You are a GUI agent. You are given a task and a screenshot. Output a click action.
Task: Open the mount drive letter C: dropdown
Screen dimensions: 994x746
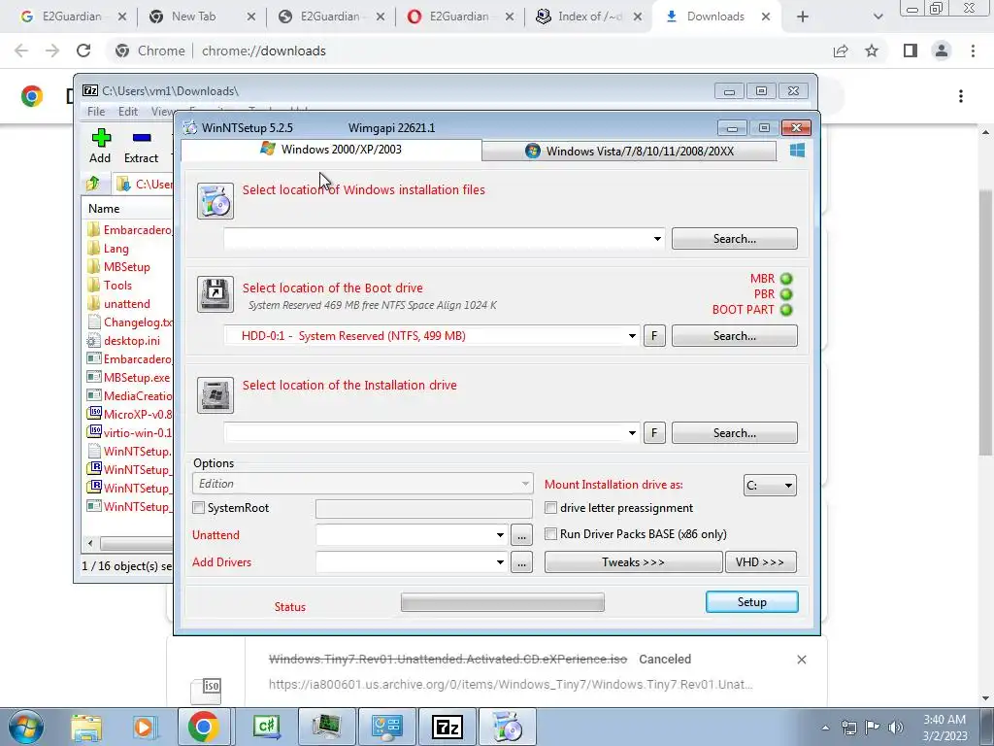click(x=770, y=486)
